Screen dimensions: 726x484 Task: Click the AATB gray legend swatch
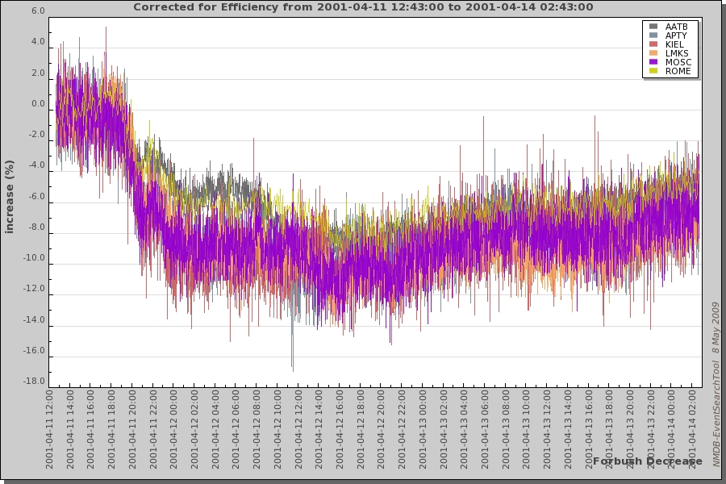pyautogui.click(x=653, y=27)
